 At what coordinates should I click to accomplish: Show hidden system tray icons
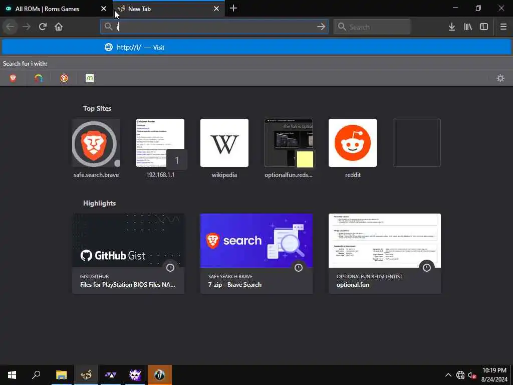click(x=448, y=375)
